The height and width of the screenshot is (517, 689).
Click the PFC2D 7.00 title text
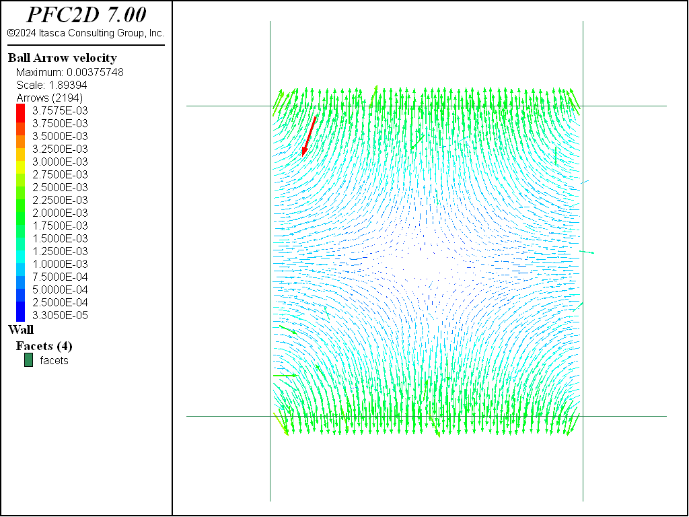pyautogui.click(x=86, y=15)
